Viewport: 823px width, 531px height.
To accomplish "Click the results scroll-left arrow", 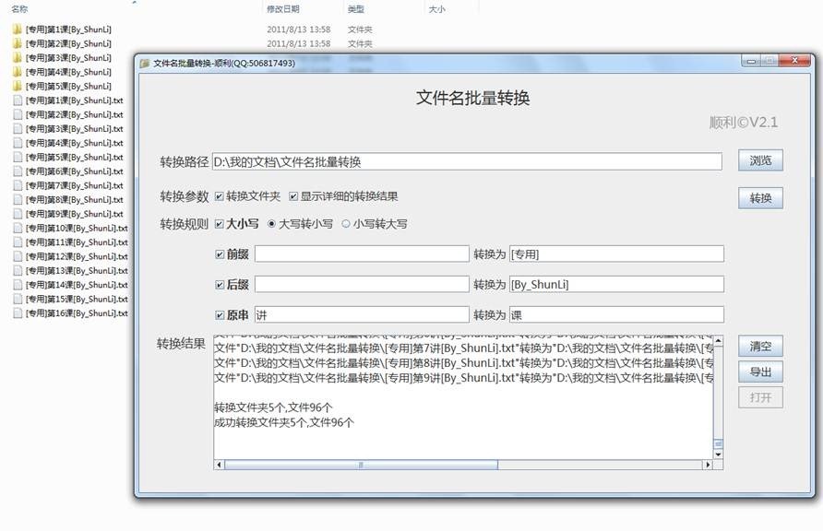I will 220,465.
